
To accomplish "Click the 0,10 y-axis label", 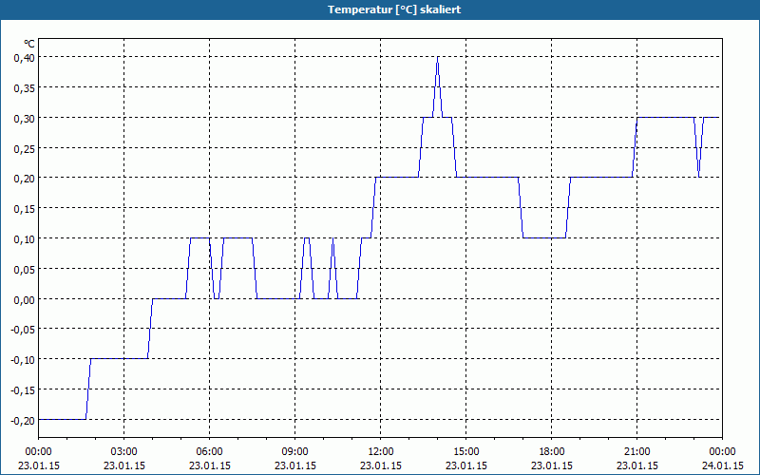I will (x=25, y=239).
